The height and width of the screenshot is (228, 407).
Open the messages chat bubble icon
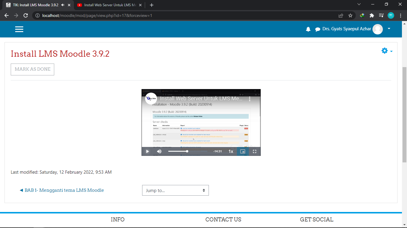(318, 29)
